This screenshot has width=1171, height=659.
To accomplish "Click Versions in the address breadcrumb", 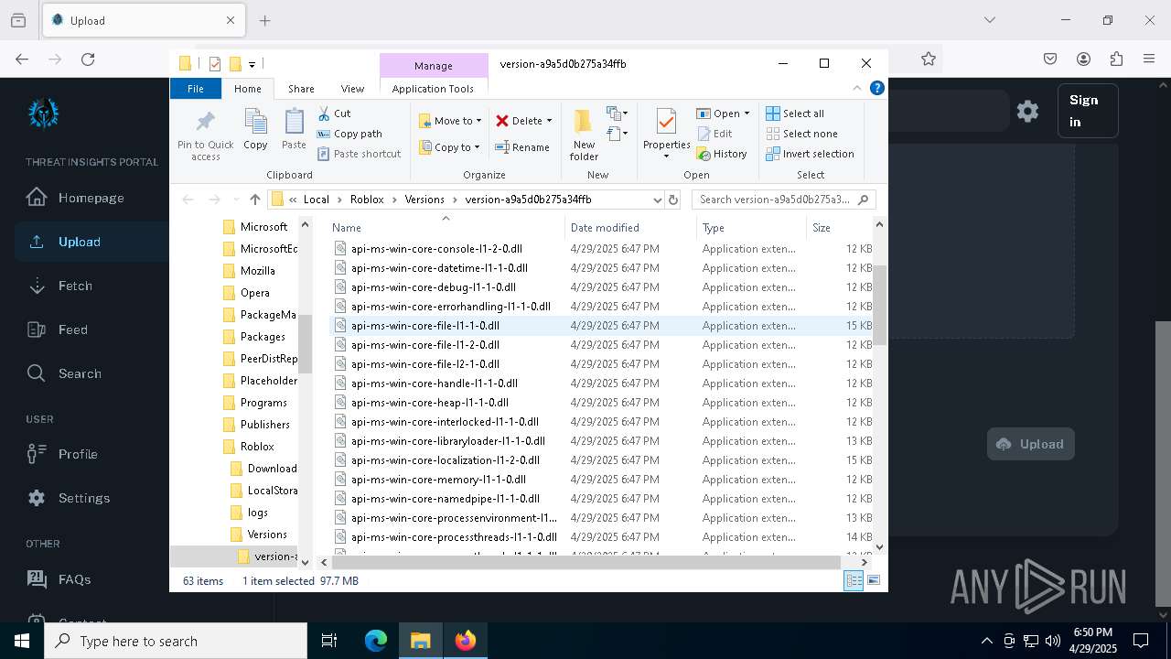I will tap(424, 200).
